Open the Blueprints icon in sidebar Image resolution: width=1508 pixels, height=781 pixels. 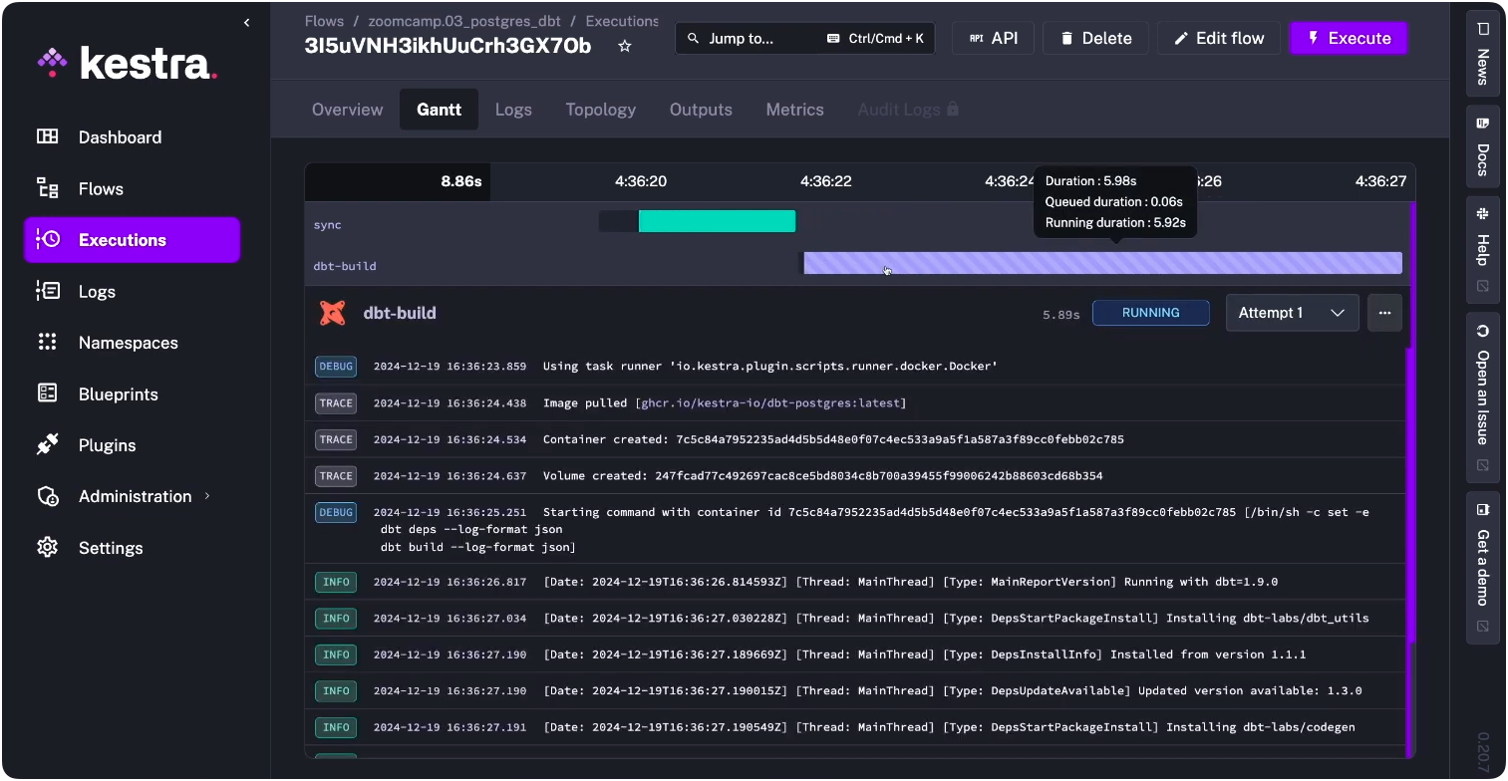[x=47, y=393]
